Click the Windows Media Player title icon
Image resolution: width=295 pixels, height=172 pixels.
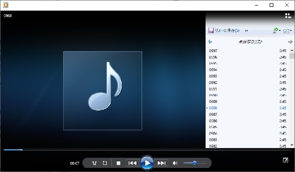pos(6,5)
